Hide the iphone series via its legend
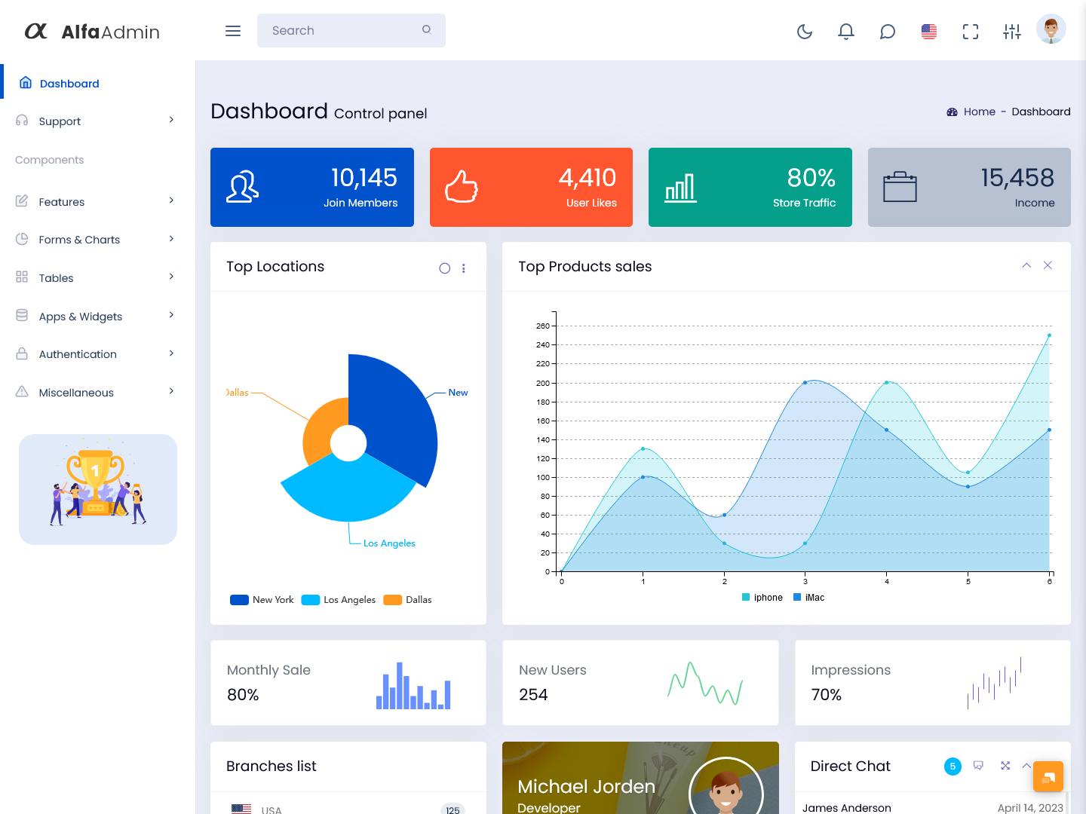The height and width of the screenshot is (814, 1086). 762,597
